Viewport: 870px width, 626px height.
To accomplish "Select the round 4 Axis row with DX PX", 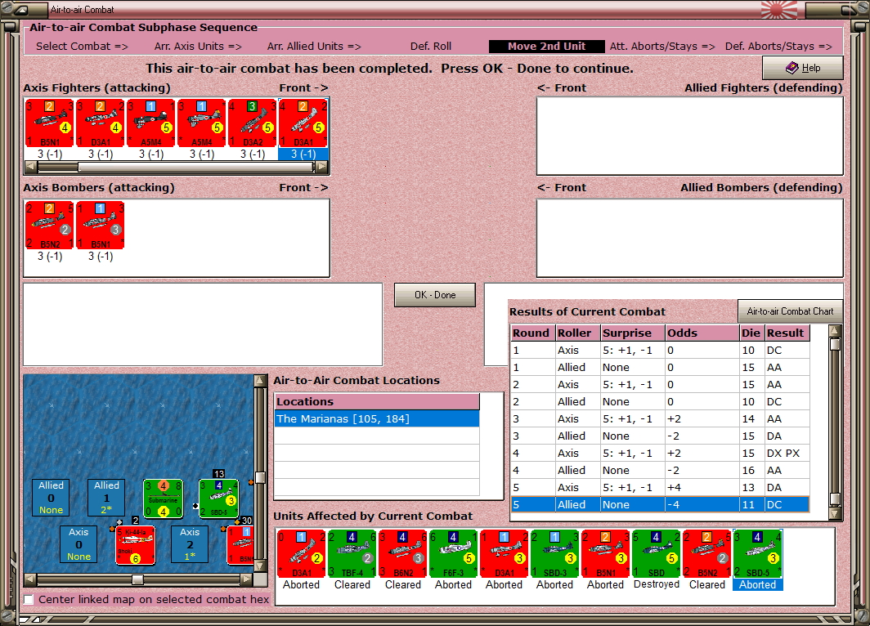I will pos(660,453).
